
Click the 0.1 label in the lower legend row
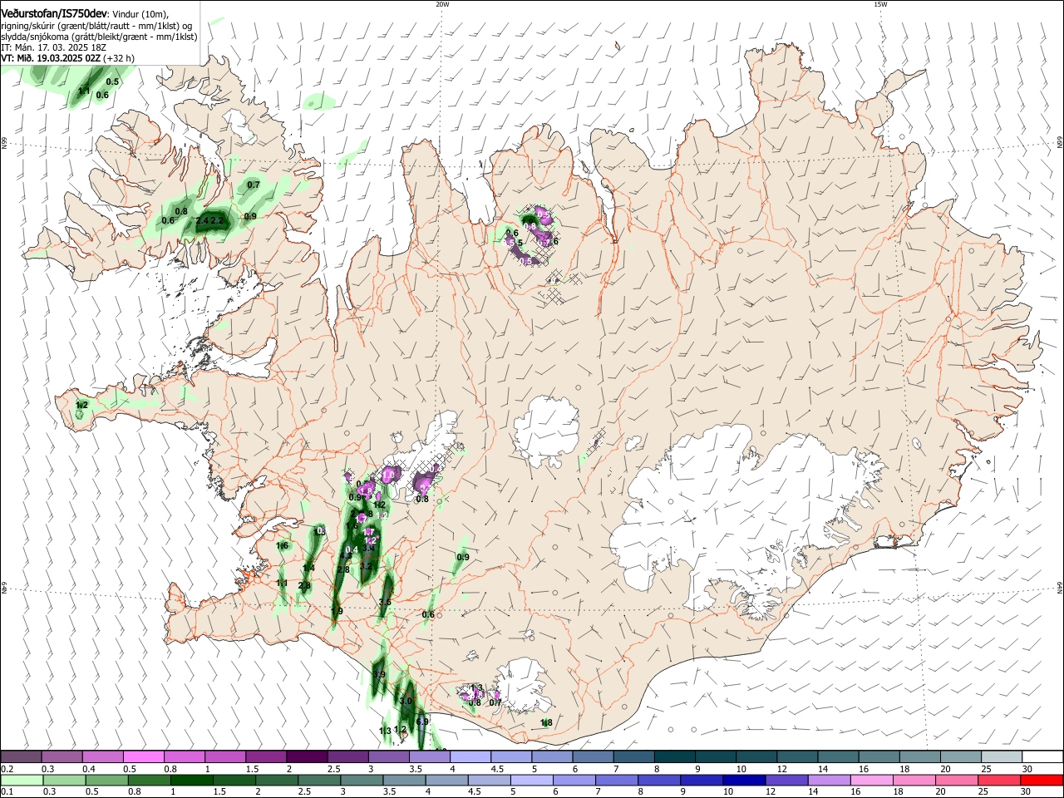point(7,792)
